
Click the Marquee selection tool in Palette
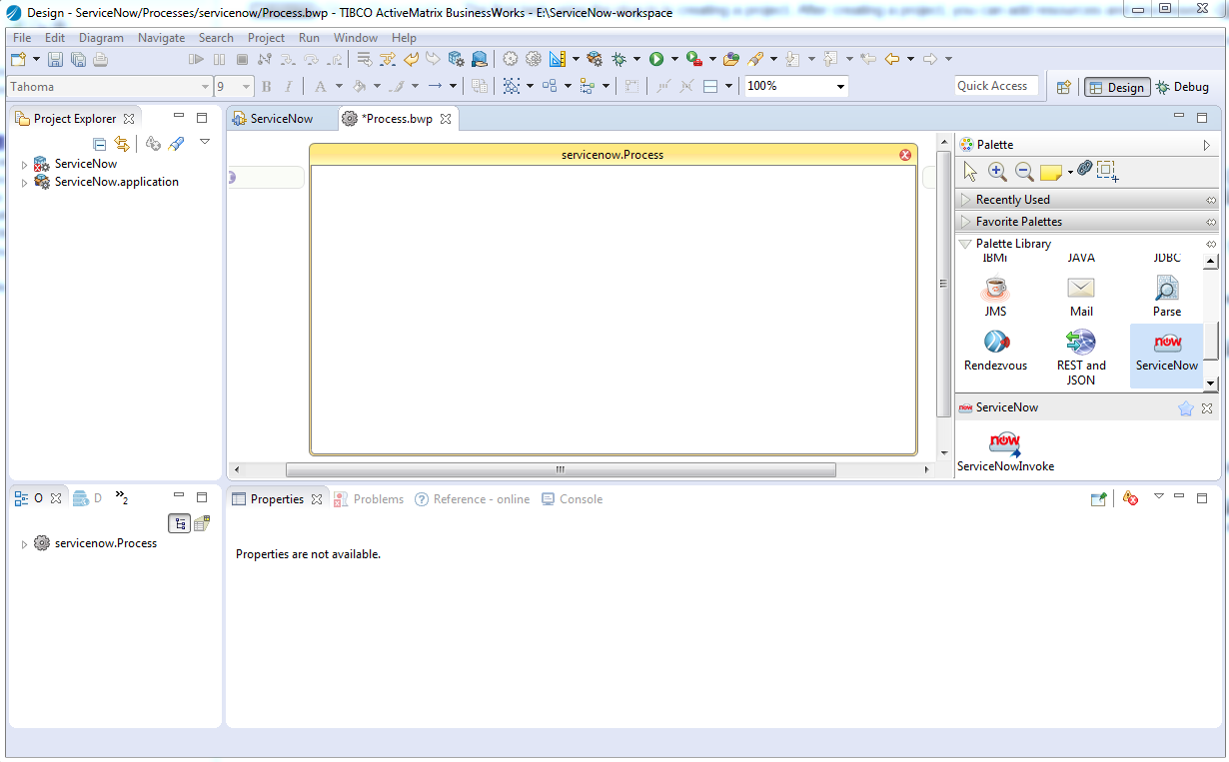(1107, 171)
